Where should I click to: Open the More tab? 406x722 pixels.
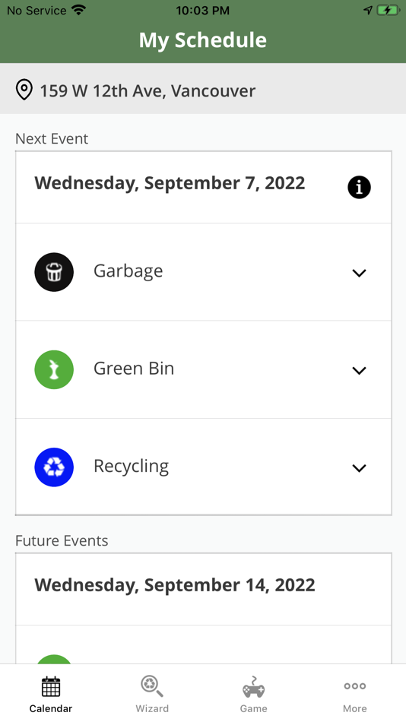[355, 695]
